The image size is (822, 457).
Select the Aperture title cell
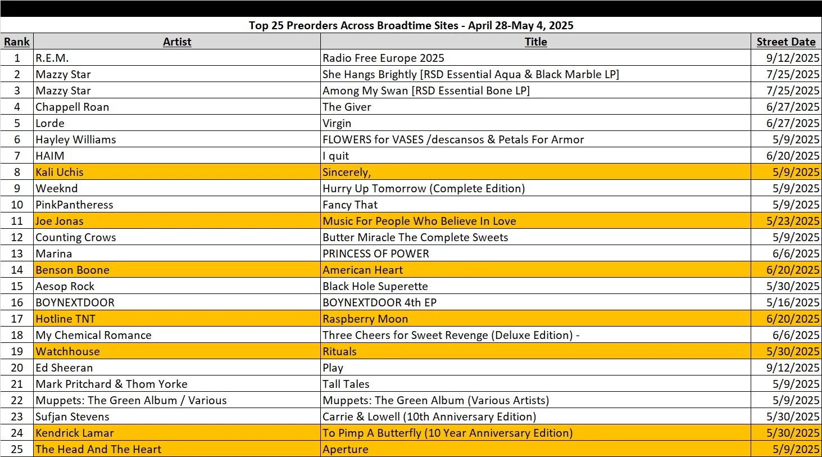(535, 449)
